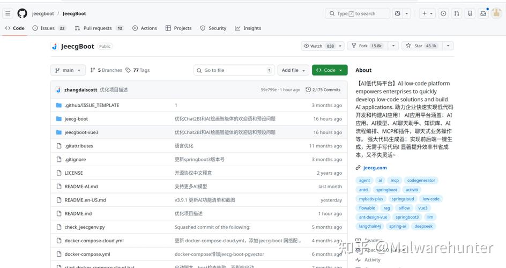Click the Go to file search field
The image size is (506, 268).
tap(234, 70)
